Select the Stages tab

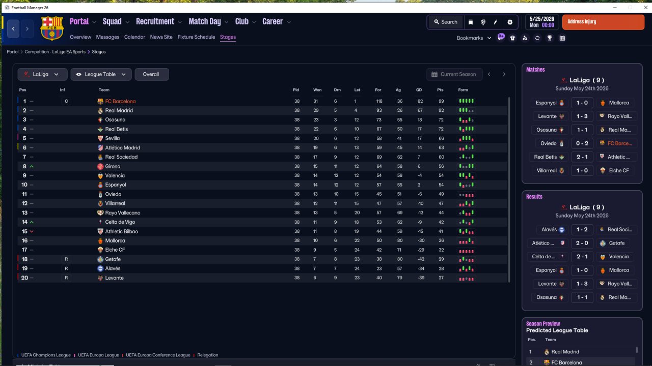pyautogui.click(x=228, y=37)
